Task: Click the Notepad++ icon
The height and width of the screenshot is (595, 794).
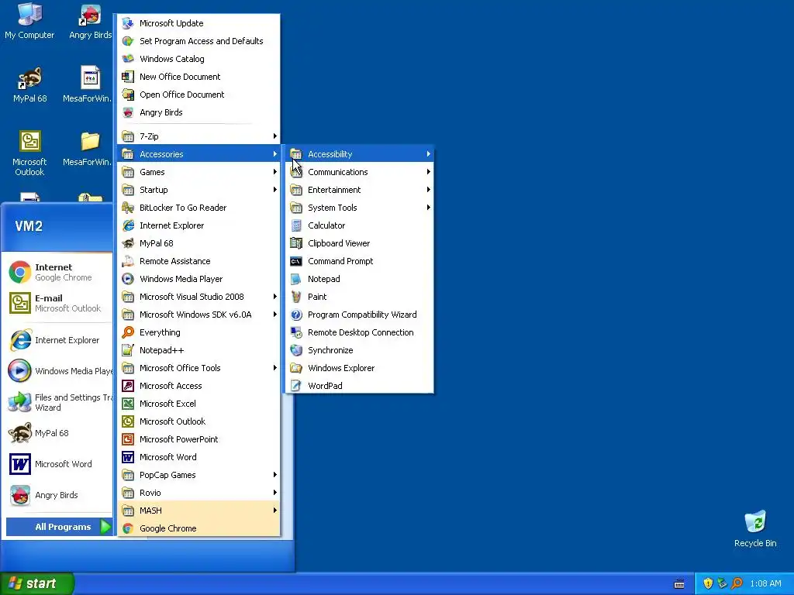Action: pos(128,350)
